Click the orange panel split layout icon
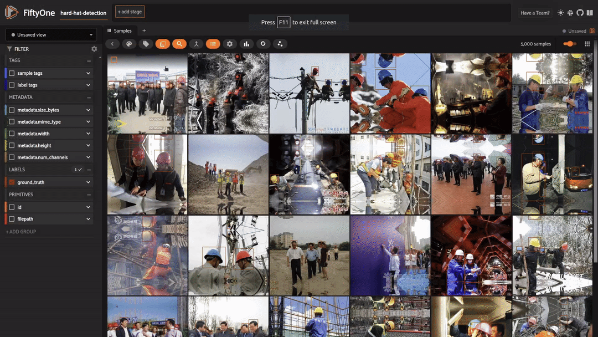This screenshot has width=598, height=337. tap(592, 31)
